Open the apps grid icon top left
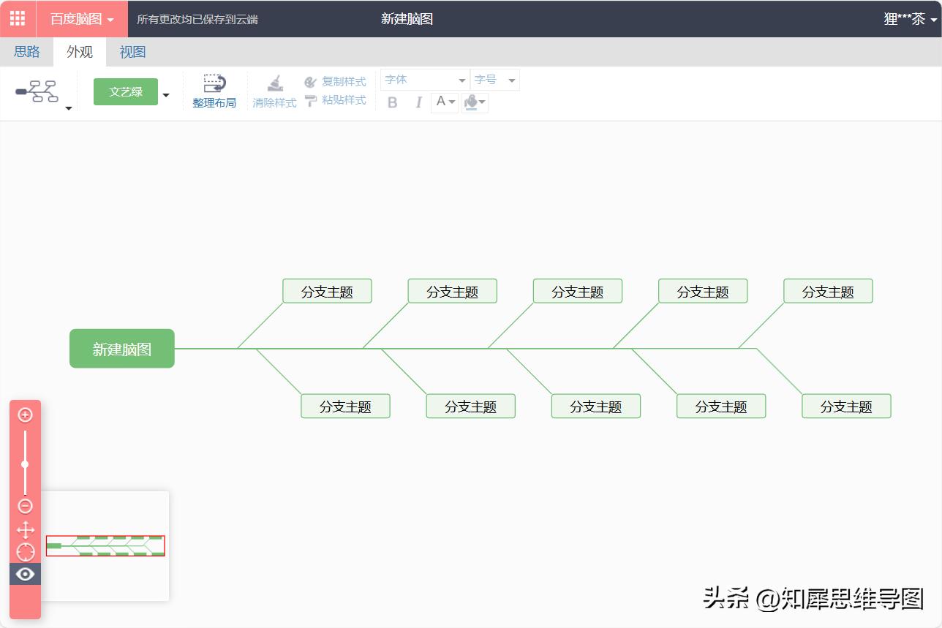The image size is (942, 628). [x=16, y=18]
